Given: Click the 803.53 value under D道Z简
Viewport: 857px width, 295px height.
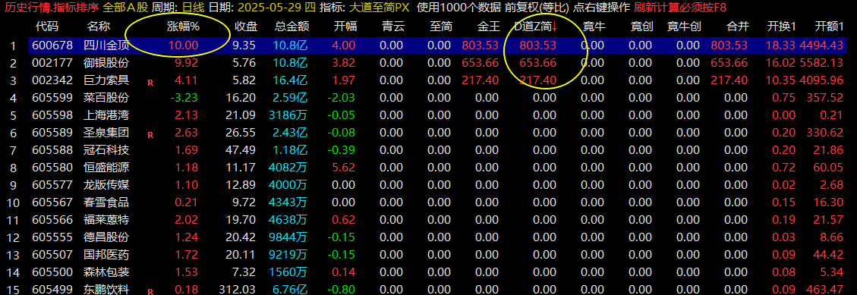Looking at the screenshot, I should point(538,46).
